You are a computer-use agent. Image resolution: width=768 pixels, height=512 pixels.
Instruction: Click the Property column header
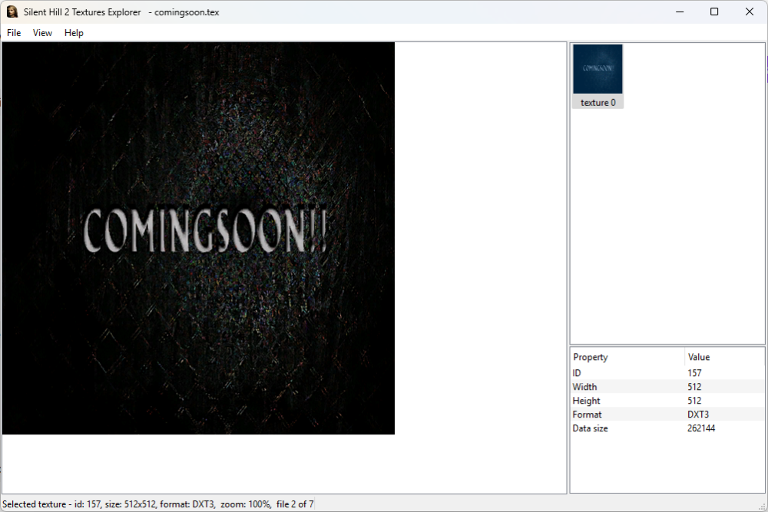click(591, 357)
